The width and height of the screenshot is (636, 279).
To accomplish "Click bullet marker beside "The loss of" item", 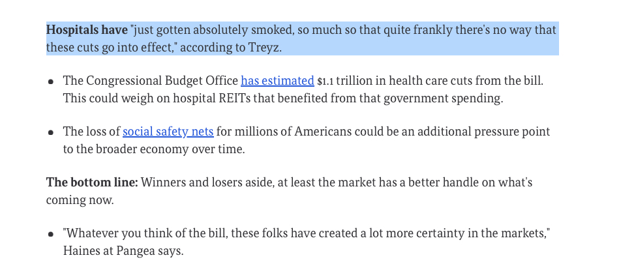I will 51,133.
